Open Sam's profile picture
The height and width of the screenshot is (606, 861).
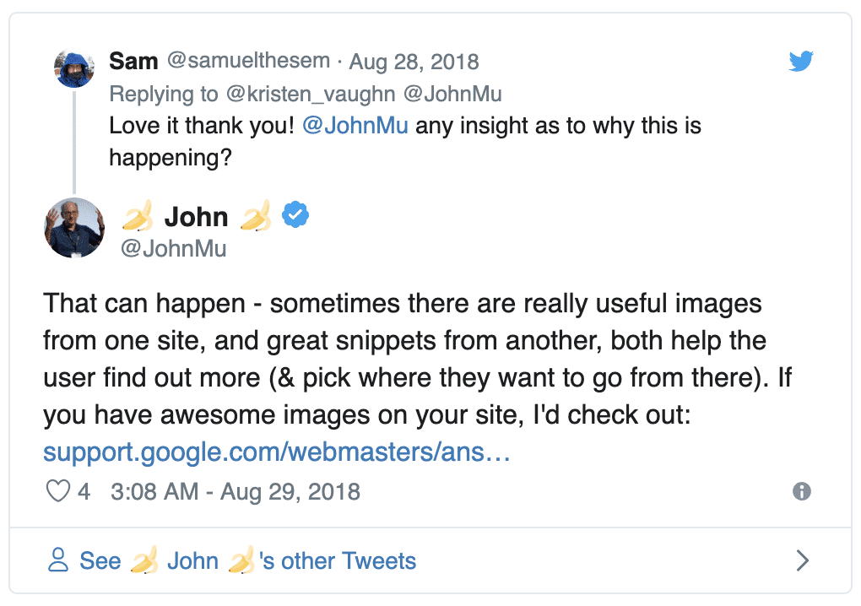click(x=73, y=68)
